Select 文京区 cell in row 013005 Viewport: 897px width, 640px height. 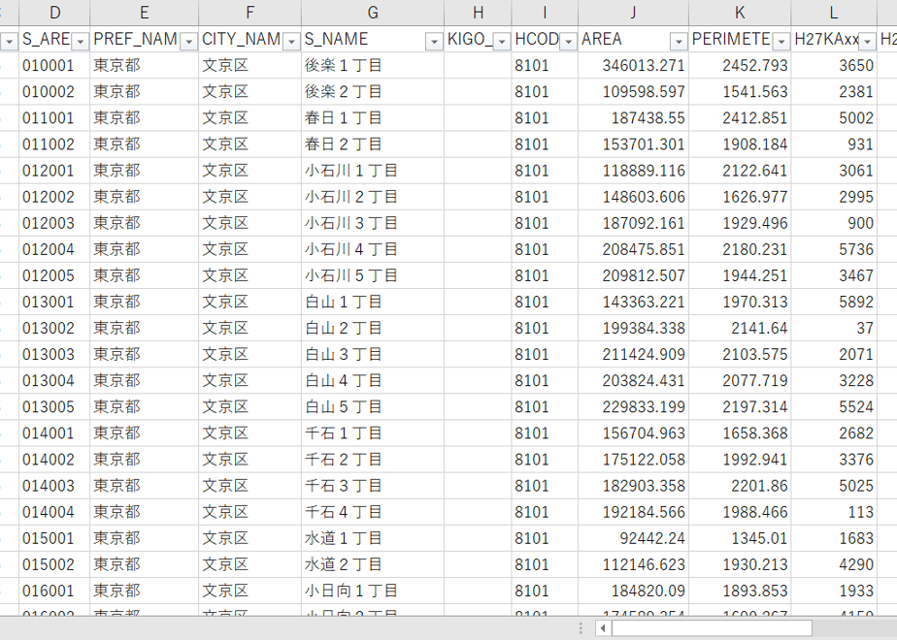pos(250,407)
